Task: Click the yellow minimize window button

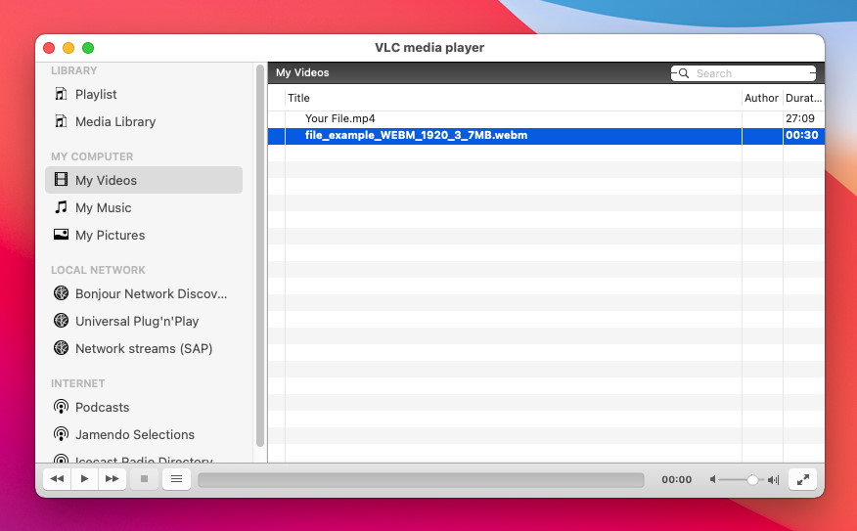Action: pyautogui.click(x=68, y=48)
